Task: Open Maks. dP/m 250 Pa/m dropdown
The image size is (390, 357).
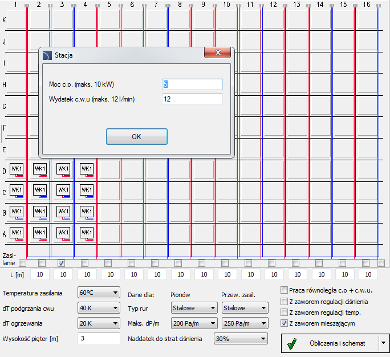Action: (x=245, y=323)
